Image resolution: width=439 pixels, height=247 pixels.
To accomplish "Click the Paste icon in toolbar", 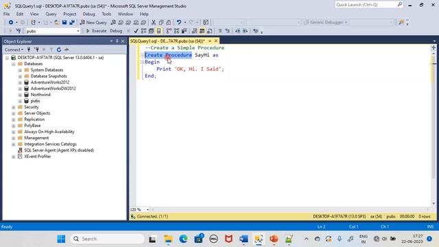I will [x=168, y=23].
